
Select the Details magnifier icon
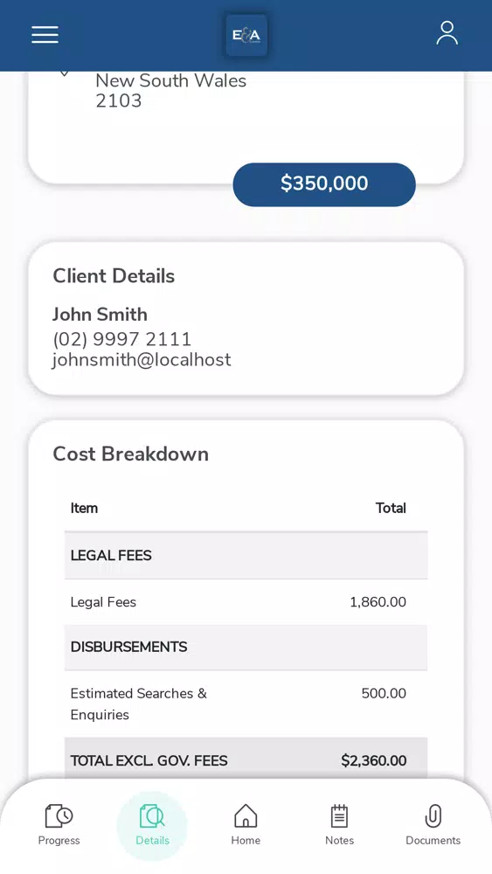[152, 816]
